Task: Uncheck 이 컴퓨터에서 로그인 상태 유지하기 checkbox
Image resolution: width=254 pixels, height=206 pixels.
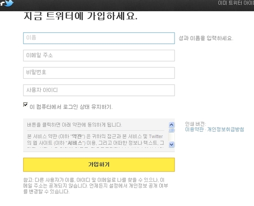Action: (25, 105)
